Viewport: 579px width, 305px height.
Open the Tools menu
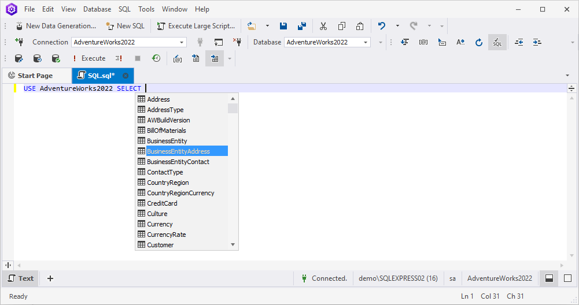pyautogui.click(x=146, y=9)
